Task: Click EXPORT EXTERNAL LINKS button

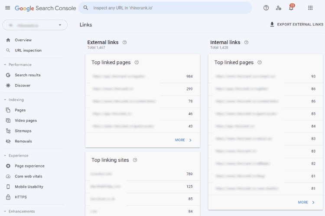Action: (x=296, y=24)
